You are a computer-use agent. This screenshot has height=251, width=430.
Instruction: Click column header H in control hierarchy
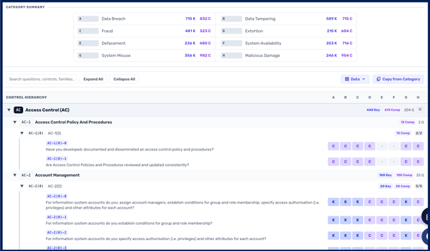418,97
